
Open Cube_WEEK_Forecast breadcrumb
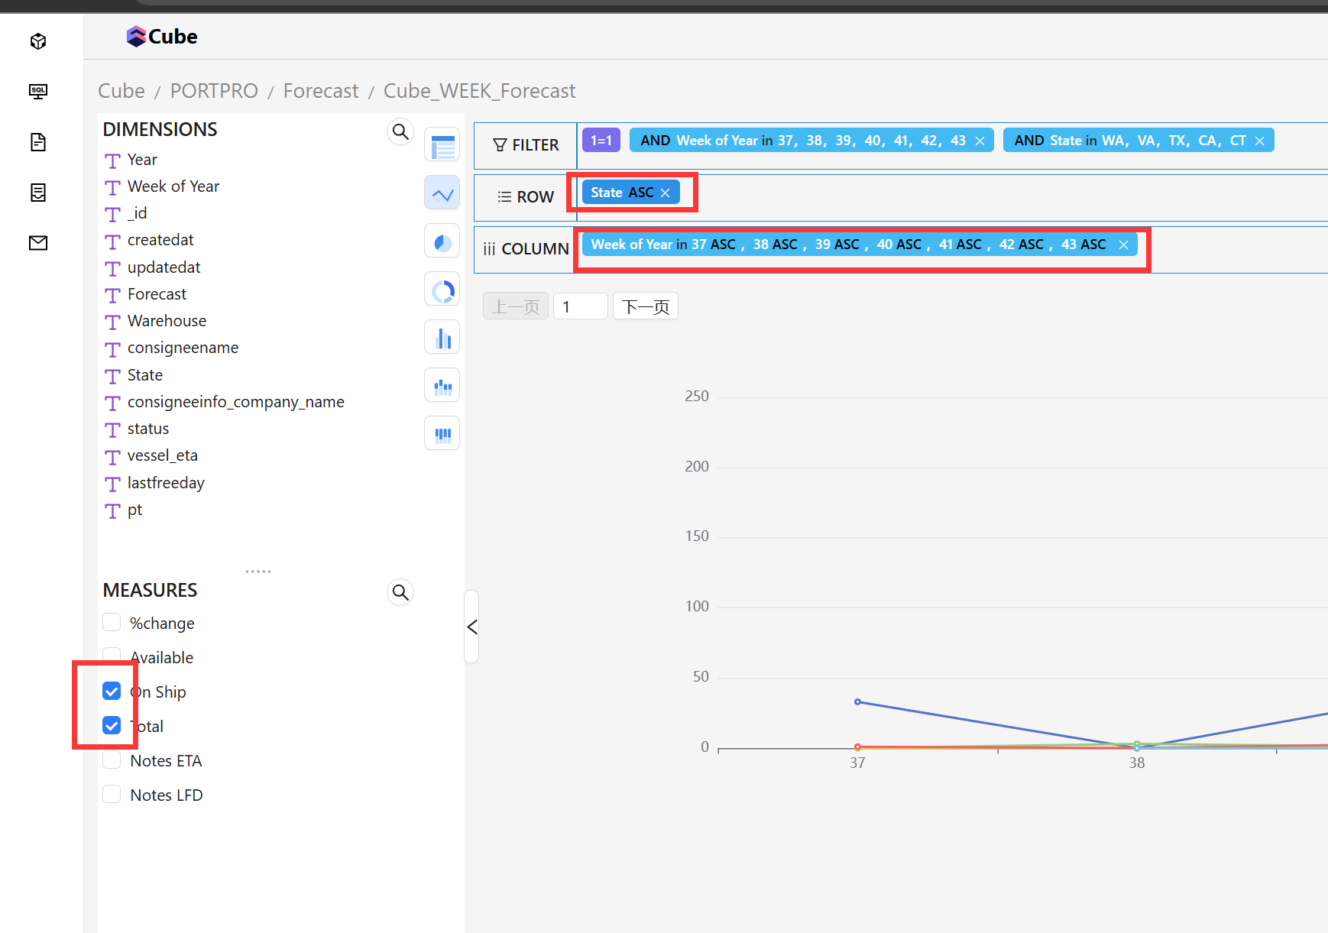479,91
